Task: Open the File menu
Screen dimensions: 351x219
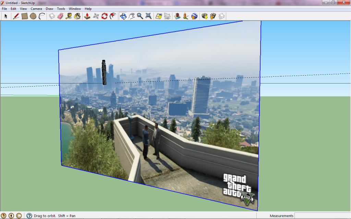Action: point(4,9)
